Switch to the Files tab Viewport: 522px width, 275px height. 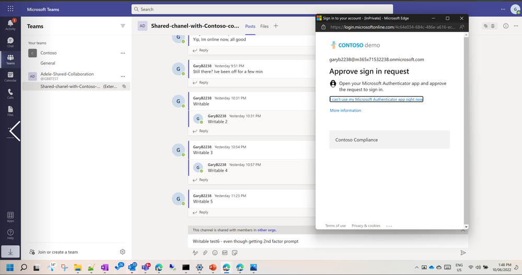[264, 26]
